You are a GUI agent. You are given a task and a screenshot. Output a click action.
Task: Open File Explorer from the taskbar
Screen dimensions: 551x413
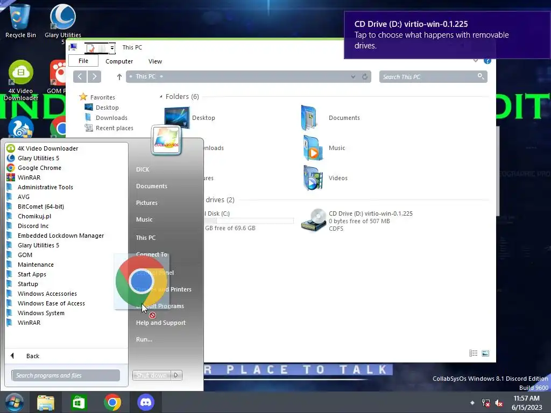pos(46,402)
